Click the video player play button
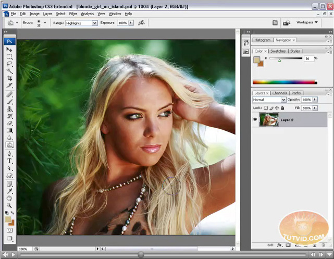 click(13, 254)
